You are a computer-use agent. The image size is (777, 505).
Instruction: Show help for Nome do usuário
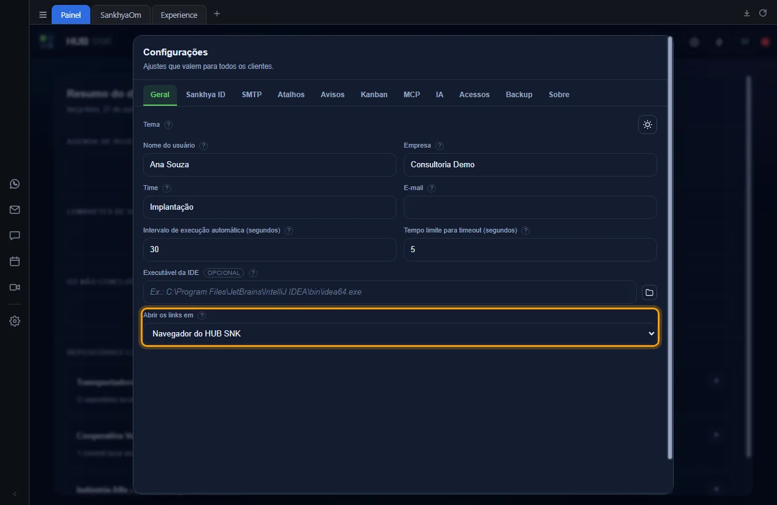point(203,146)
